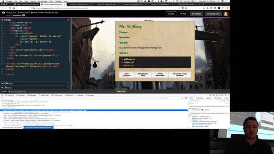This screenshot has height=154, width=274.
Task: Toggle the CodePen Console button
Action: (x=4, y=92)
